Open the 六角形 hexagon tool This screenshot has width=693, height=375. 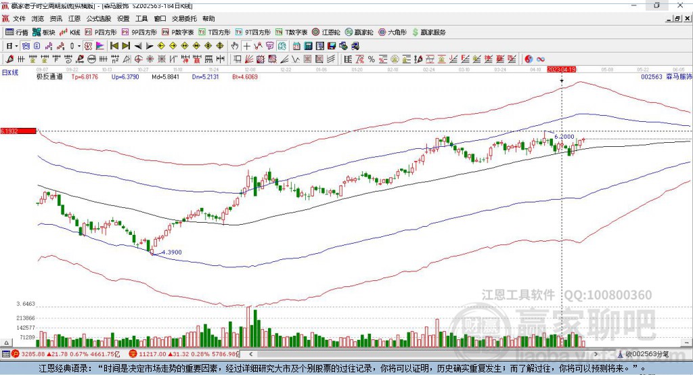point(393,32)
